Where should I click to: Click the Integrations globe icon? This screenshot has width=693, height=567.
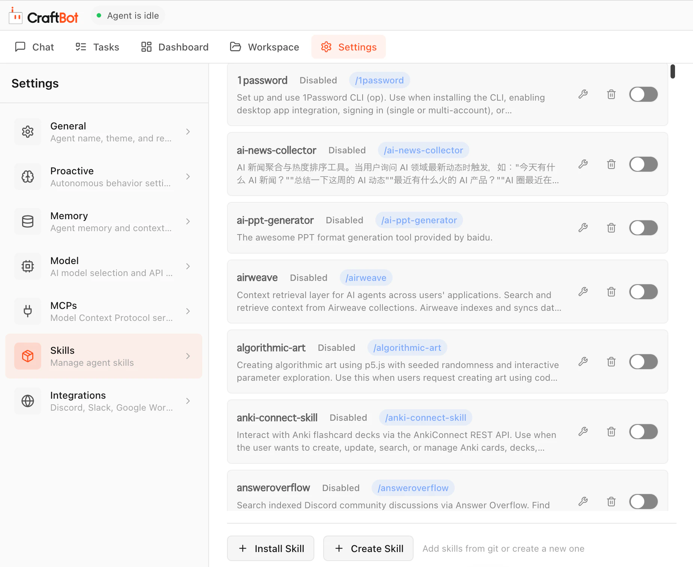[x=28, y=401]
